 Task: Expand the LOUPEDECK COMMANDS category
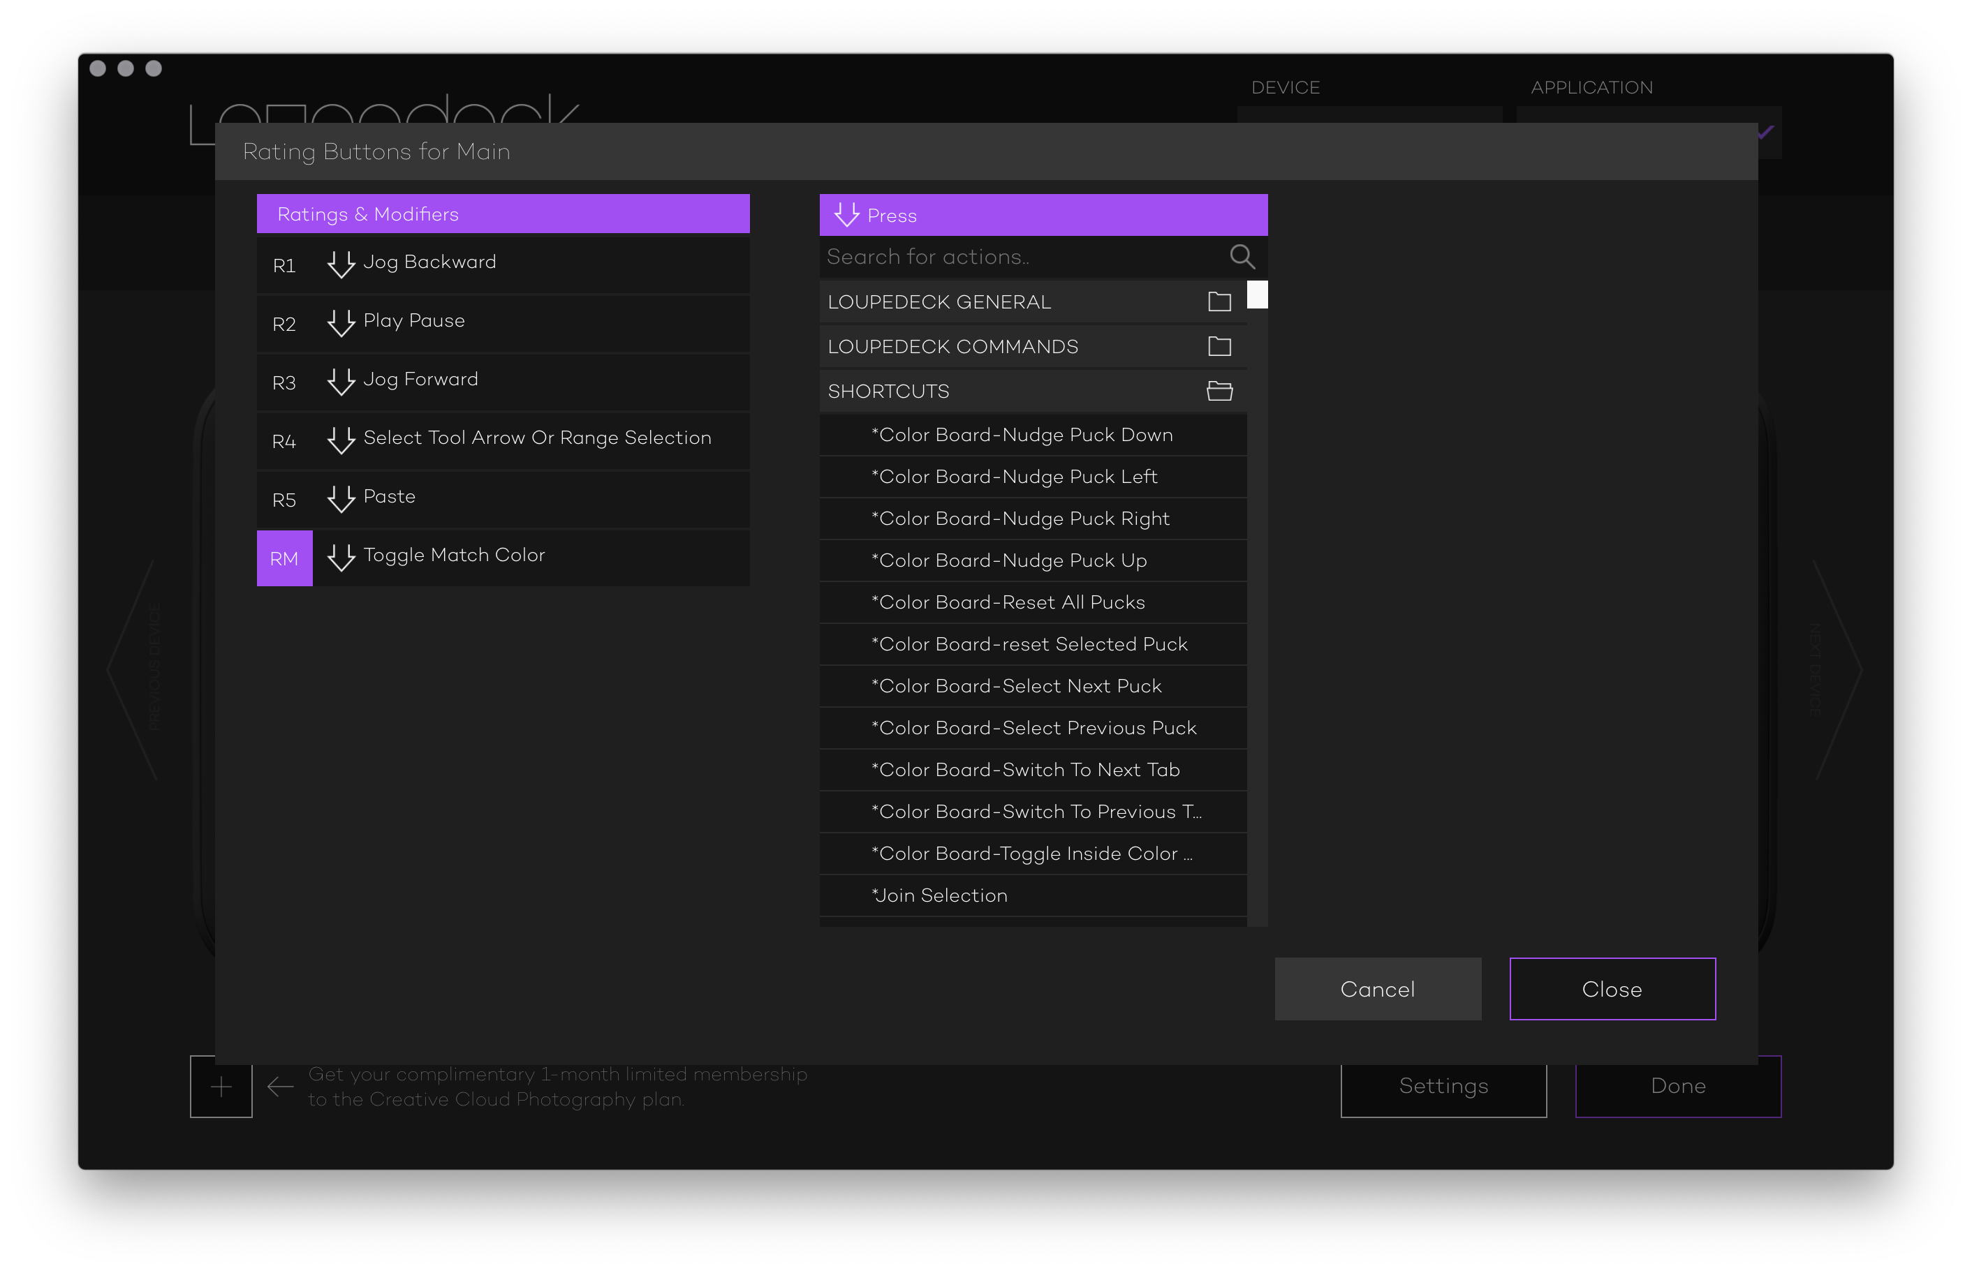pyautogui.click(x=952, y=346)
